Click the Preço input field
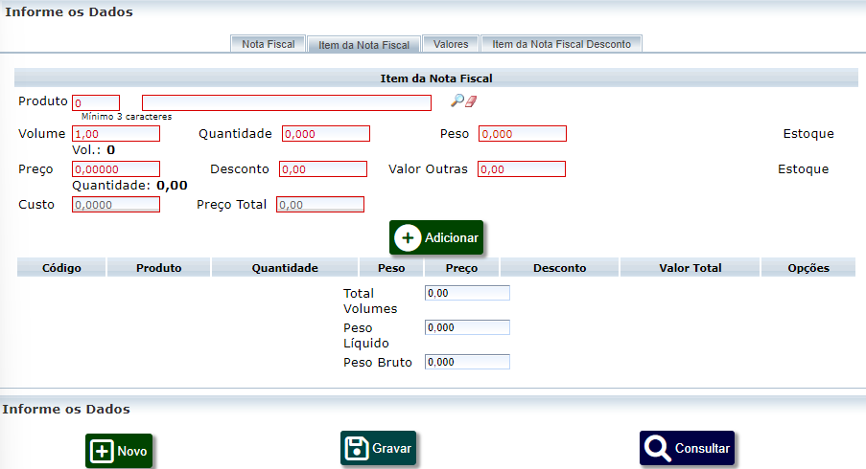The height and width of the screenshot is (469, 866). click(116, 168)
